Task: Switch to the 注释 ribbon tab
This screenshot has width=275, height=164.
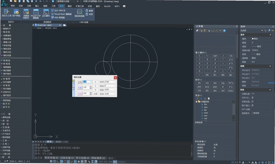Action: (x=29, y=6)
